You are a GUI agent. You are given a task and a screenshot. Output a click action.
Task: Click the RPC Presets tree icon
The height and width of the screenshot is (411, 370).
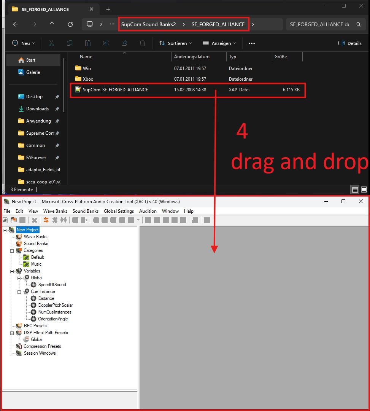[x=19, y=326]
